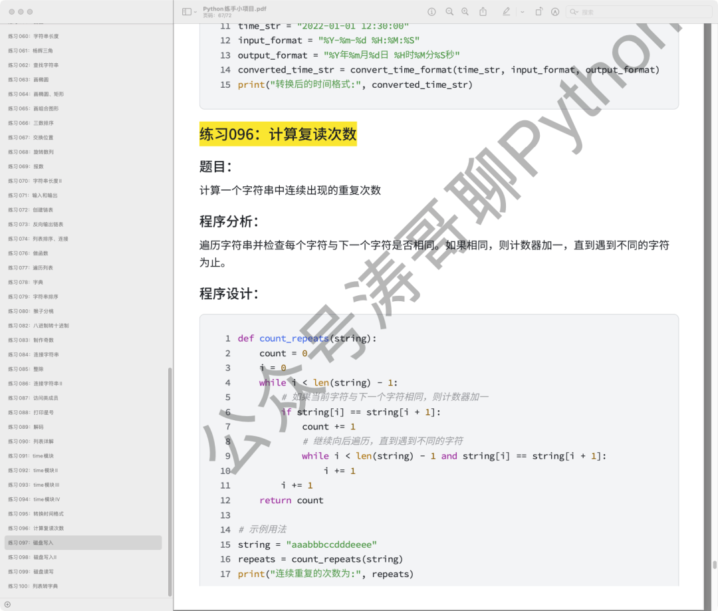Click the 程序设计 section heading
Screen dimensions: 718x611
229,294
